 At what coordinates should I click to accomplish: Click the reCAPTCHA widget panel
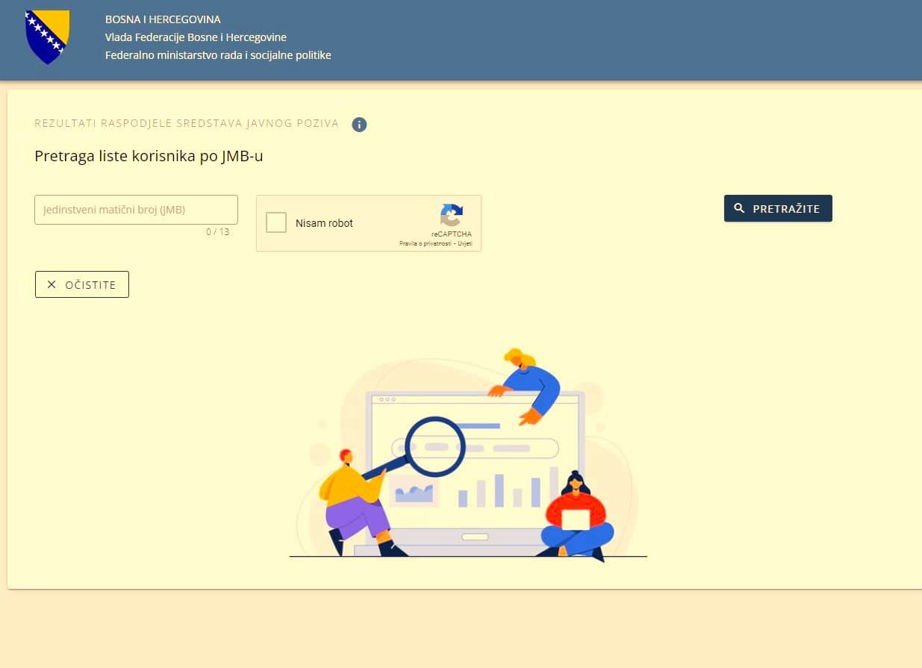368,223
